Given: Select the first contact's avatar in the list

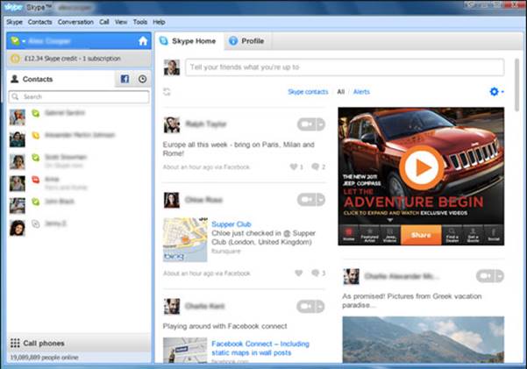Looking at the screenshot, I should (x=18, y=117).
